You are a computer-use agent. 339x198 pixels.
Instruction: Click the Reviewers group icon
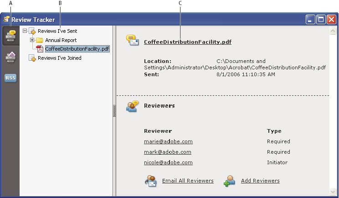pyautogui.click(x=132, y=106)
